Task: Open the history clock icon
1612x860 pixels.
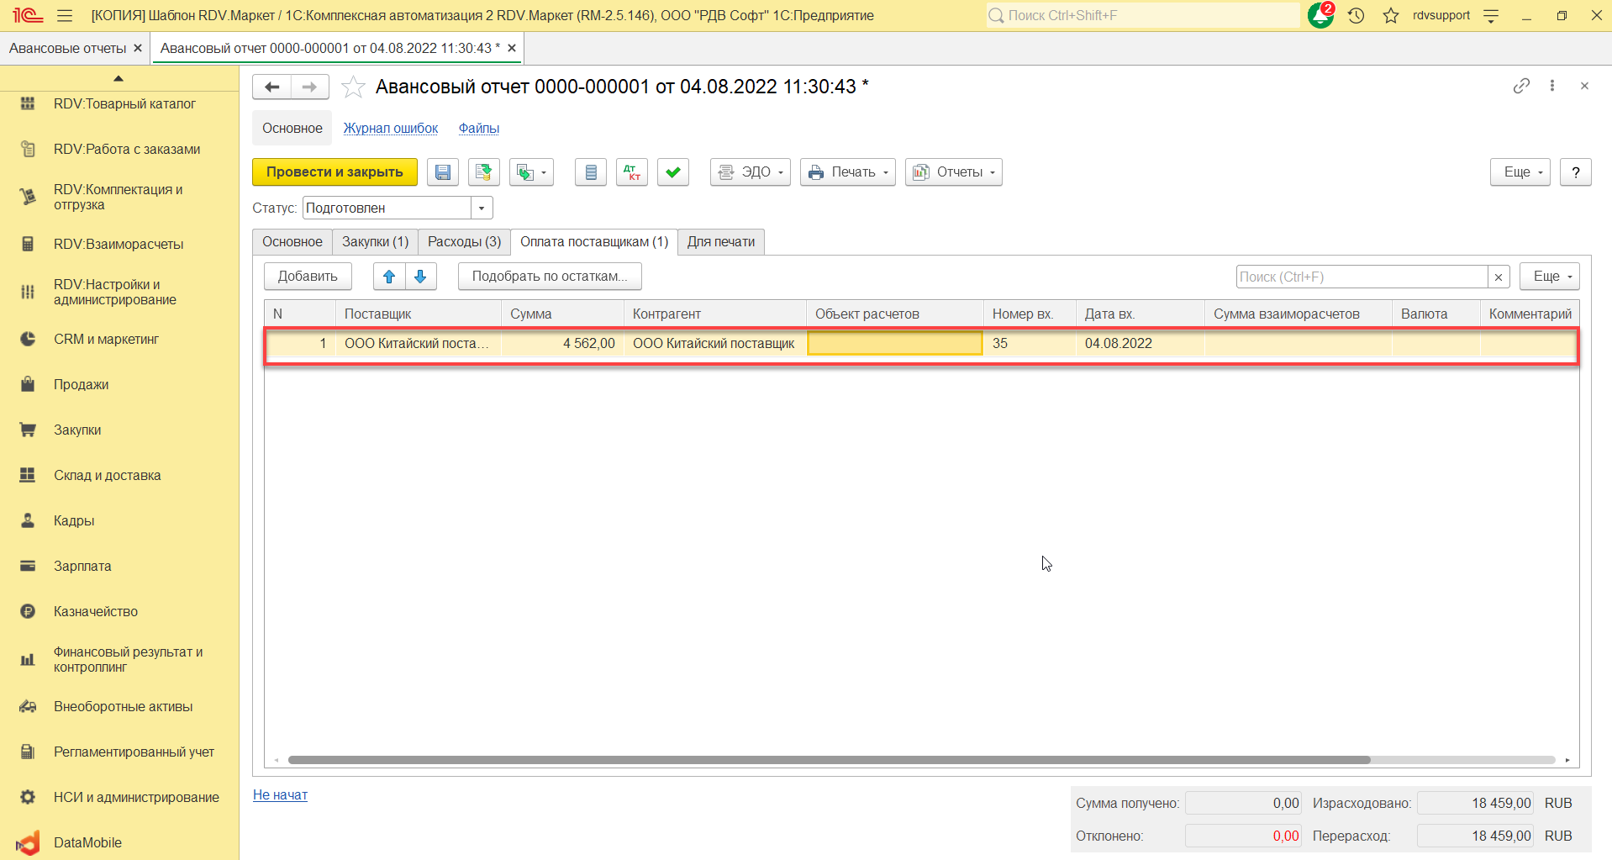Action: click(1356, 15)
